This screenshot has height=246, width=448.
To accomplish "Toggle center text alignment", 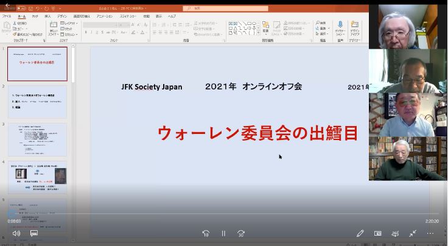I will [160, 32].
